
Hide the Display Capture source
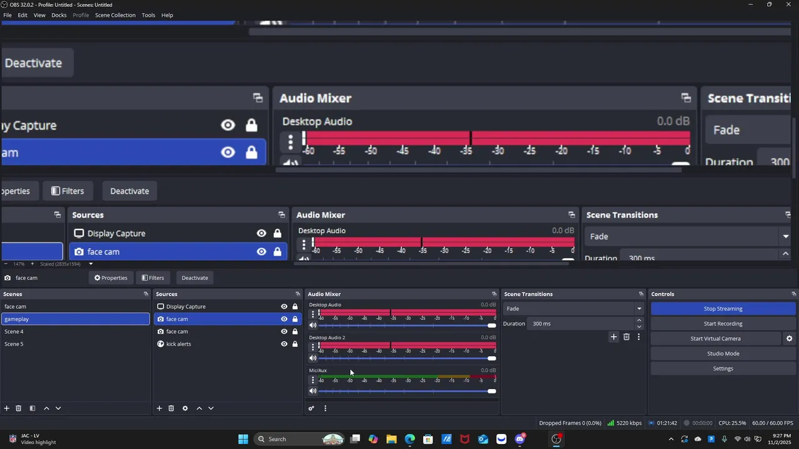pos(284,307)
